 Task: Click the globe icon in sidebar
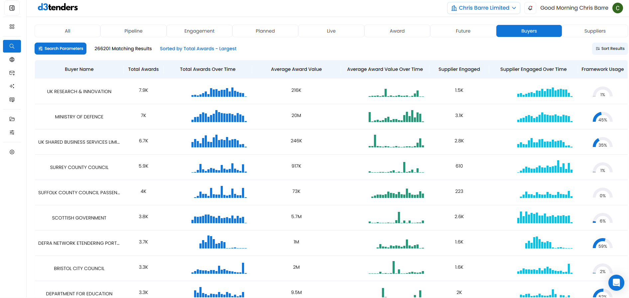pos(12,60)
